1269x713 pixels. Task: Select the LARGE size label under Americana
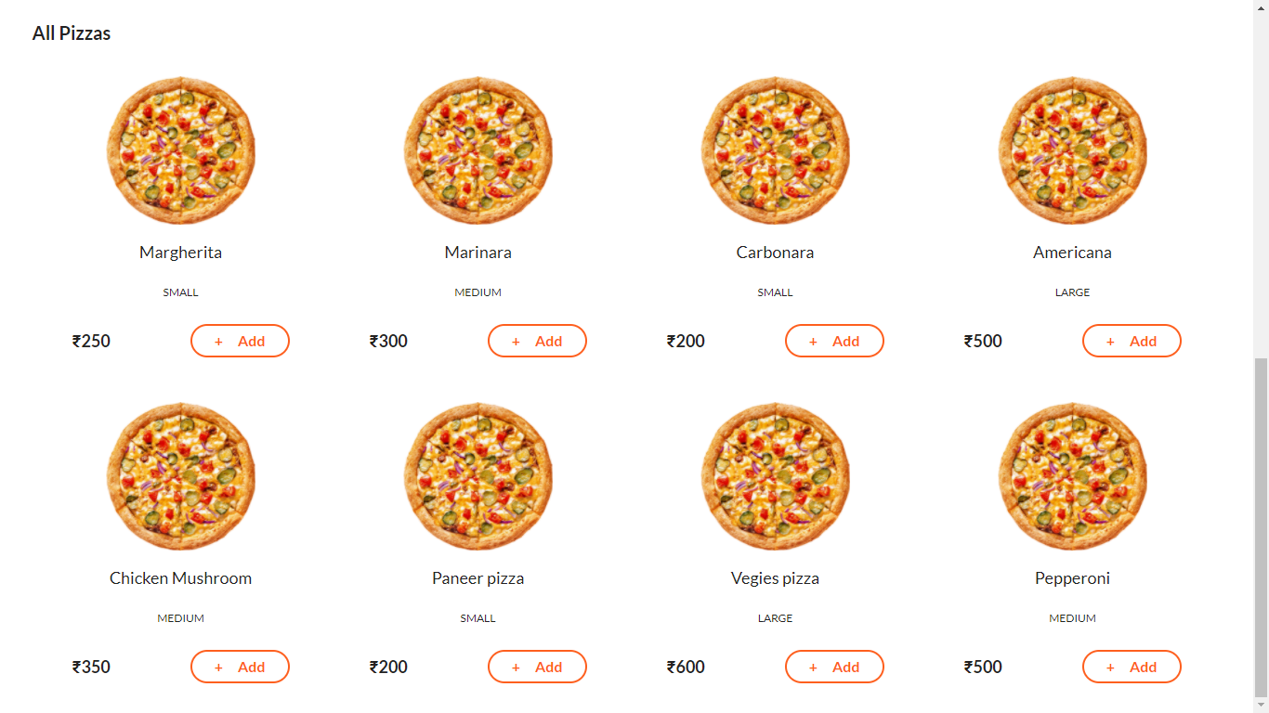click(1072, 292)
